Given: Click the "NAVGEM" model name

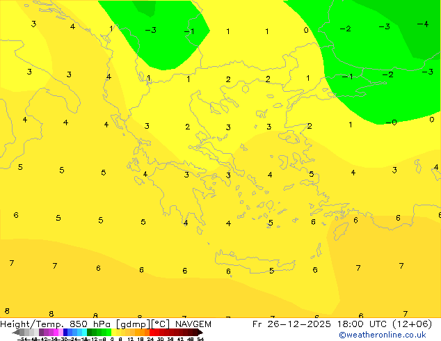Looking at the screenshot, I should pyautogui.click(x=193, y=324).
